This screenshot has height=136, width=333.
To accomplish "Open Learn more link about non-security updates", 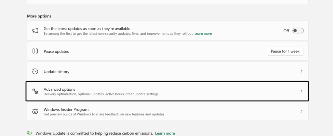I will [x=203, y=33].
